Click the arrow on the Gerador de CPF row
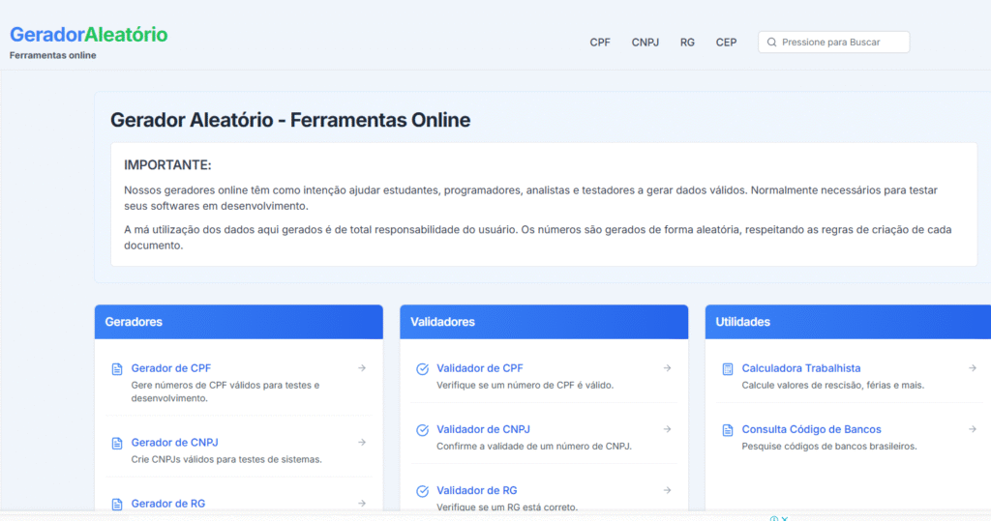The width and height of the screenshot is (991, 521). [x=362, y=368]
